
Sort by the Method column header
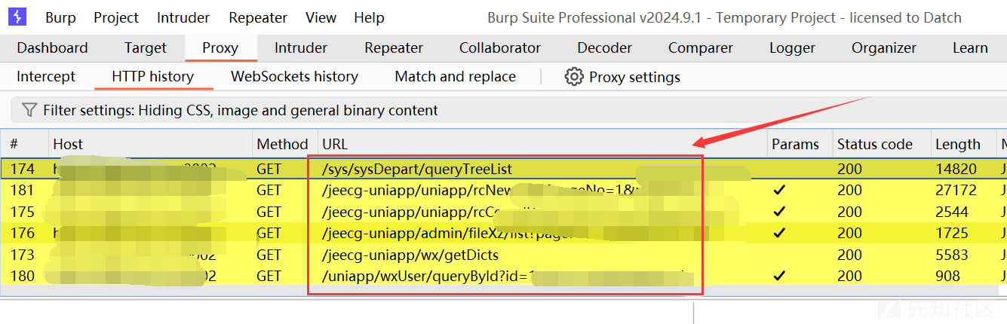(283, 144)
